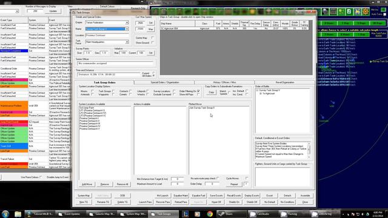This screenshot has height=218, width=388.
Task: Toggle the Waypoints checkbox
Action: [113, 94]
